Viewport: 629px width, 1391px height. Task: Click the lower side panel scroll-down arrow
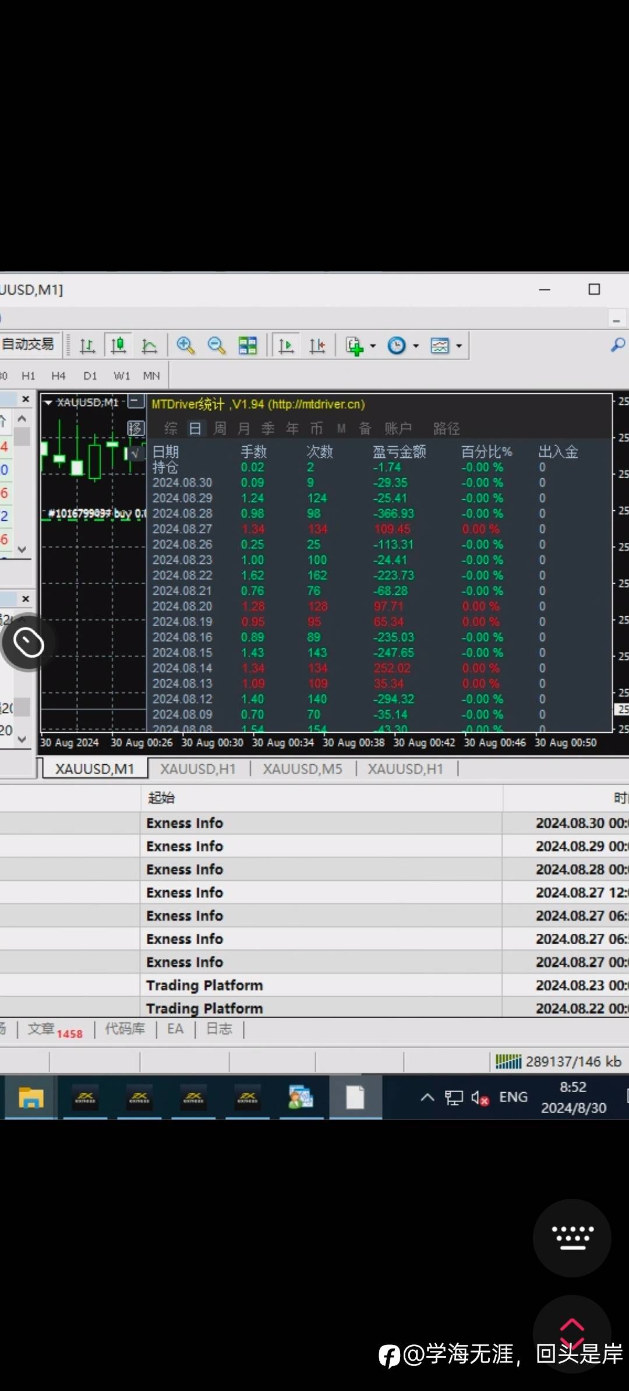[x=22, y=739]
